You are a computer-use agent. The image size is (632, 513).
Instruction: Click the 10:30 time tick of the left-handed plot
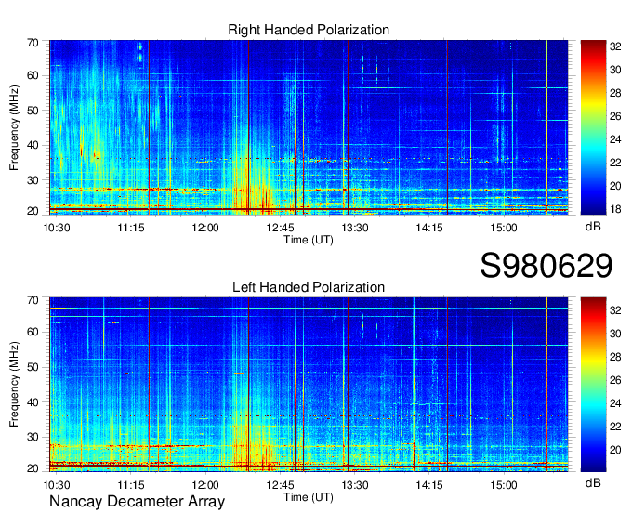pos(57,485)
